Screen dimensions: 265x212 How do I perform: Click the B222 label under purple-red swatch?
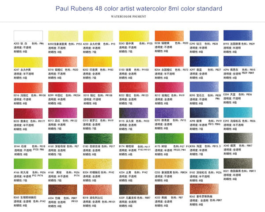(x=125, y=95)
